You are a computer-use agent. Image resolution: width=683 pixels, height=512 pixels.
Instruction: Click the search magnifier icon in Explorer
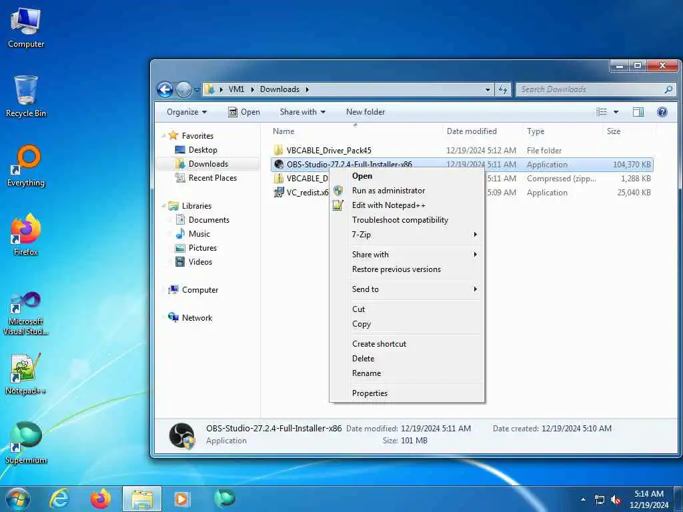[668, 90]
